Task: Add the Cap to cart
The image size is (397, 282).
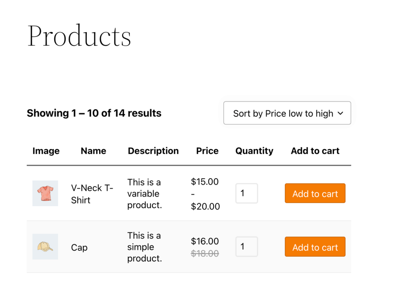Action: point(315,247)
